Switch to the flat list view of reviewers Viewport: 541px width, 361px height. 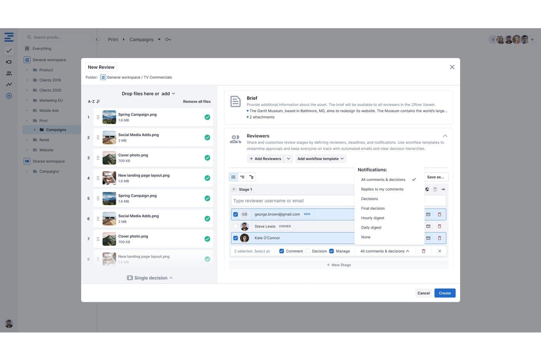tap(233, 177)
